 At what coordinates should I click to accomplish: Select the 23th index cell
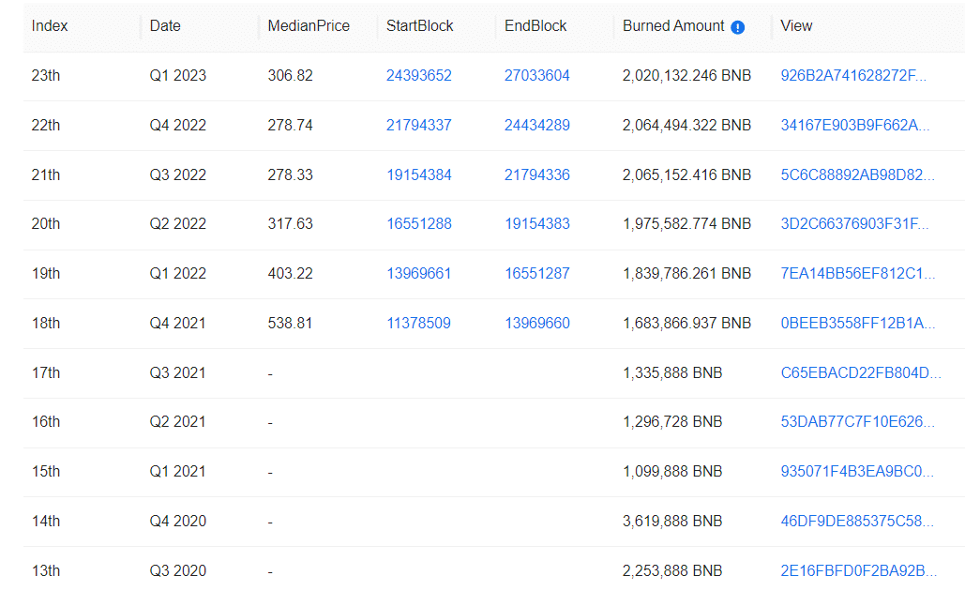(46, 76)
